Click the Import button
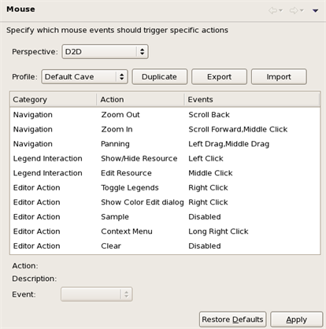 click(x=279, y=76)
